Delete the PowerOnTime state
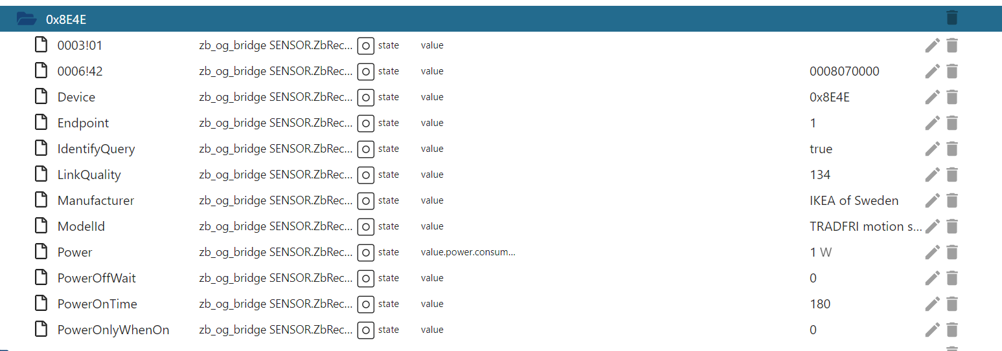Screen dimensions: 1002x351 951,304
